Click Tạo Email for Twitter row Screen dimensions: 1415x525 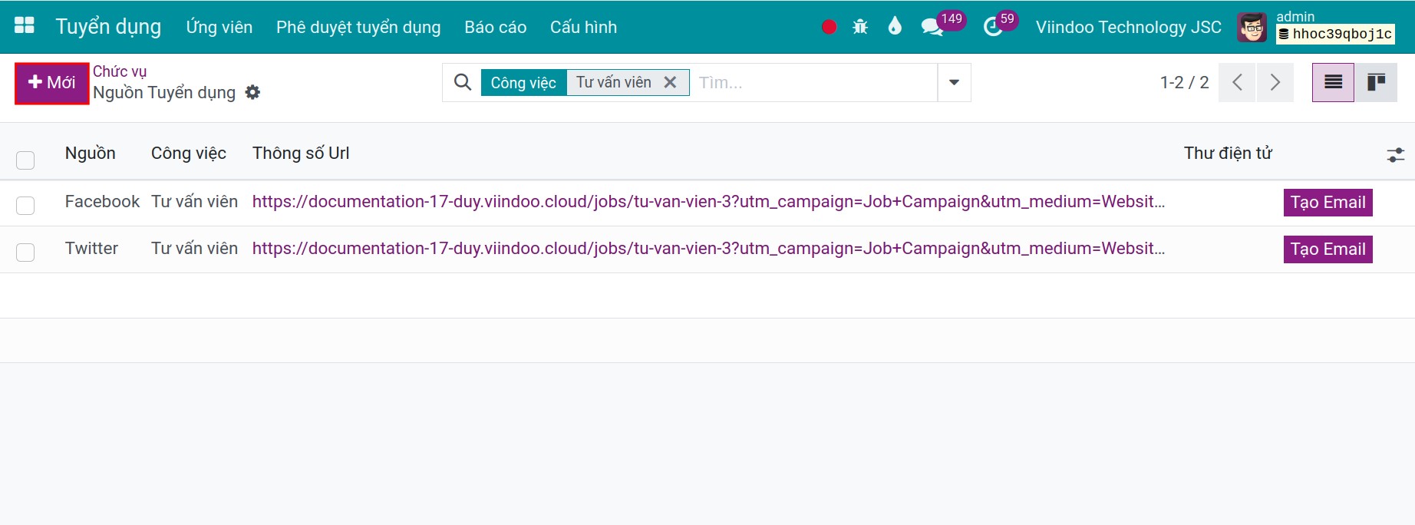1328,249
